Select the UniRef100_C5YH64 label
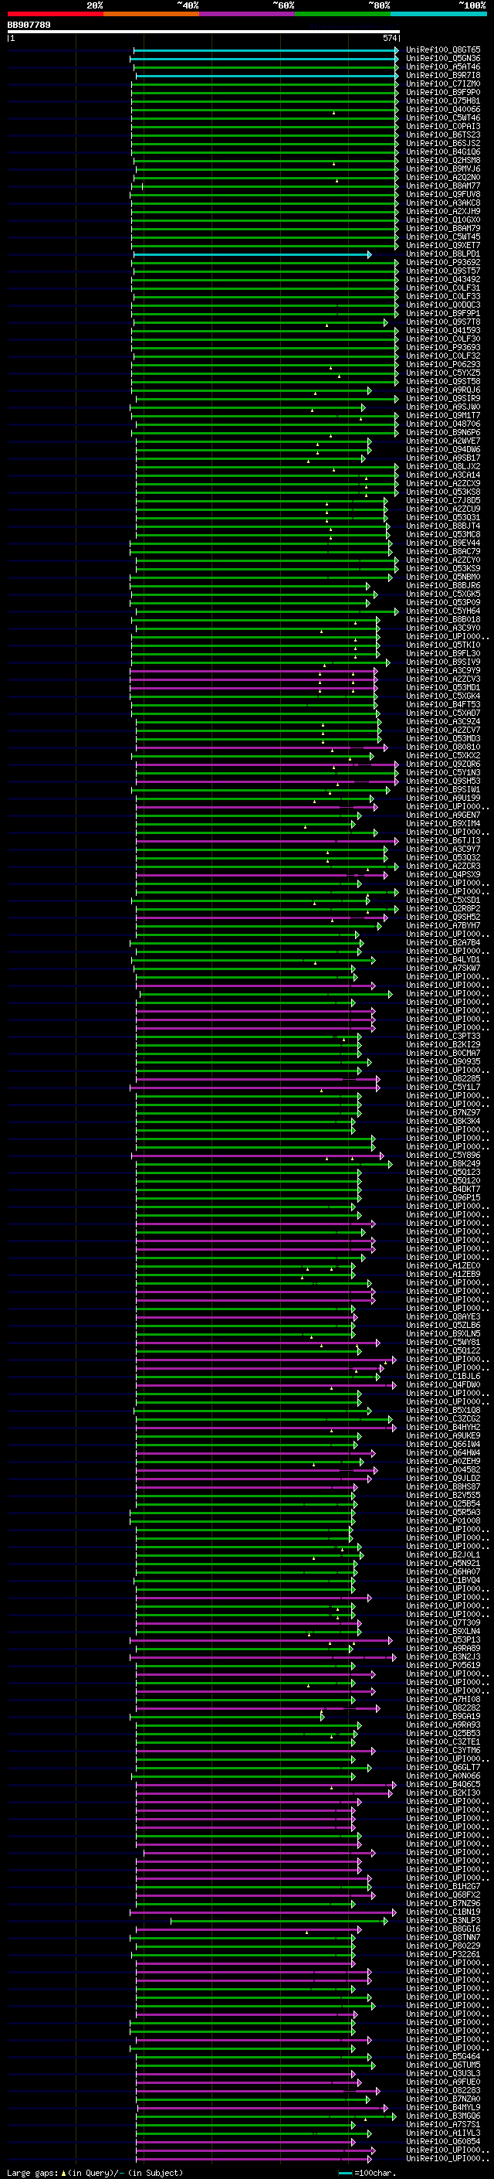494x2179 pixels. click(x=443, y=611)
